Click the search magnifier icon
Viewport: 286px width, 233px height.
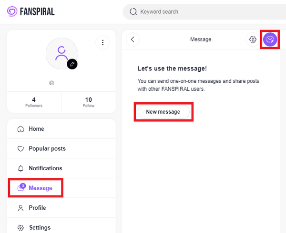pyautogui.click(x=133, y=11)
